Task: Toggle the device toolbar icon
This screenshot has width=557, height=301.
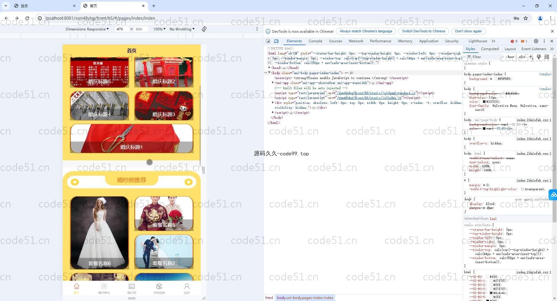Action: [x=276, y=41]
